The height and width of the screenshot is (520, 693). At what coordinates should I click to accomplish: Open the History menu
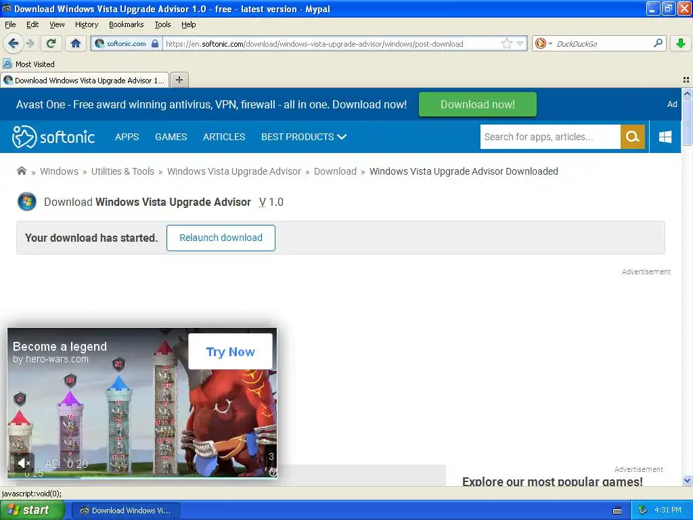coord(87,24)
